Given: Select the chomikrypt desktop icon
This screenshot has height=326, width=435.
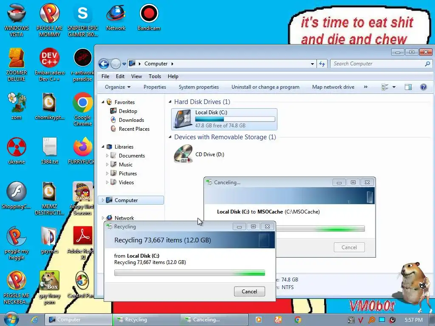Looking at the screenshot, I should click(49, 106).
